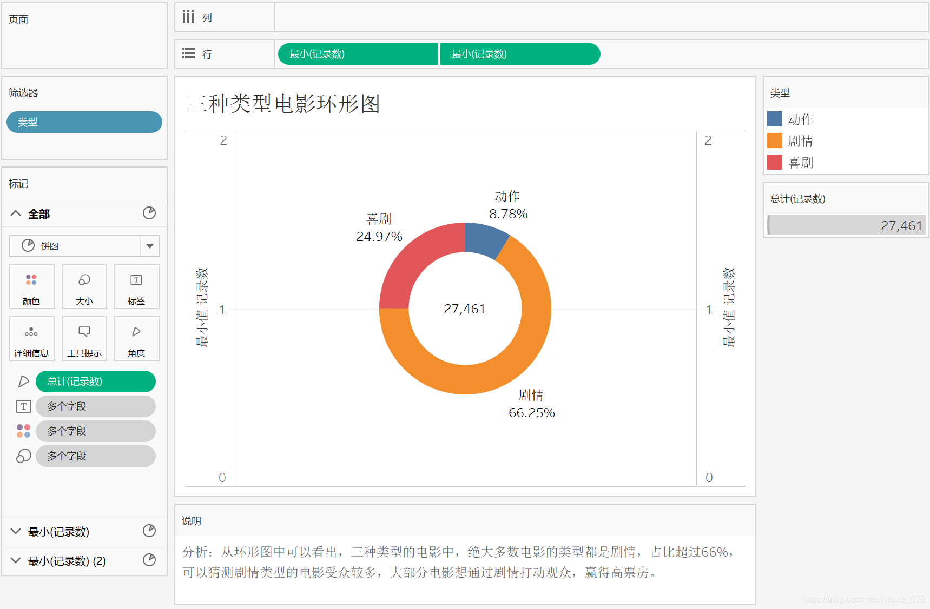Screen dimensions: 930x609
Task: Click the Color (颜色) marks card button
Action: coord(31,286)
